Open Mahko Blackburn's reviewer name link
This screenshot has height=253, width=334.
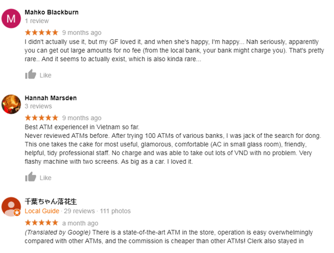pyautogui.click(x=52, y=12)
